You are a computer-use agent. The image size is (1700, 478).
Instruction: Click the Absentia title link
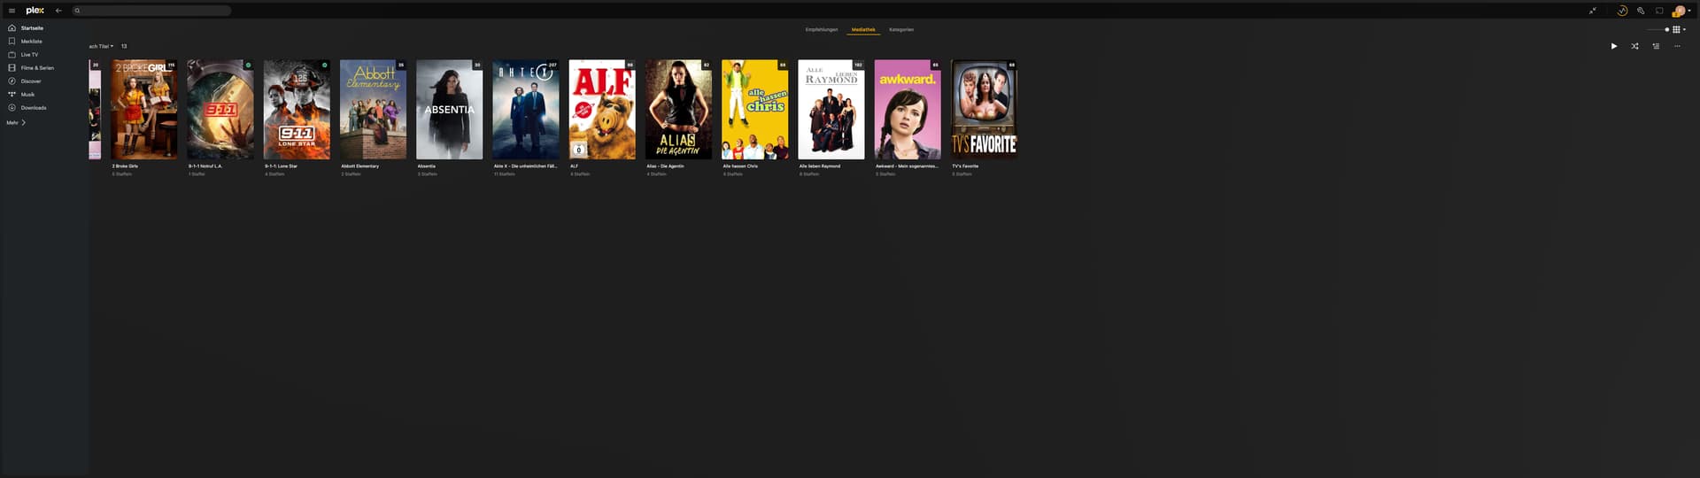(426, 166)
